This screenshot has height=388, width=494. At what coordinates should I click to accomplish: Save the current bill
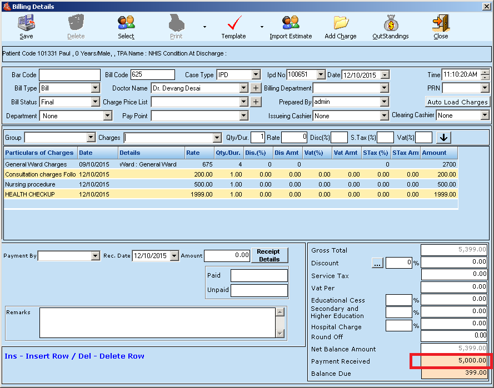click(x=26, y=26)
